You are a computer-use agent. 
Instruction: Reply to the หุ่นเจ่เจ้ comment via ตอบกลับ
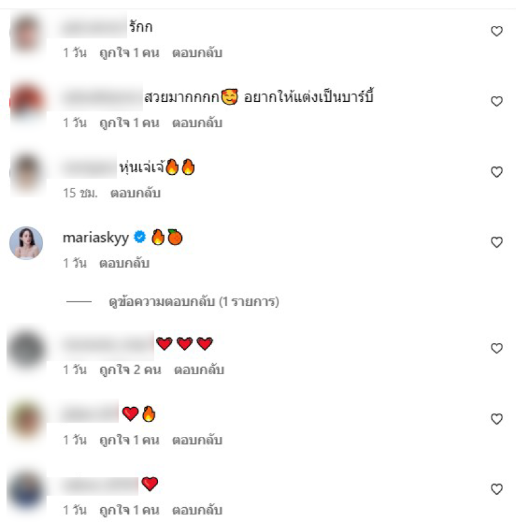coord(135,193)
